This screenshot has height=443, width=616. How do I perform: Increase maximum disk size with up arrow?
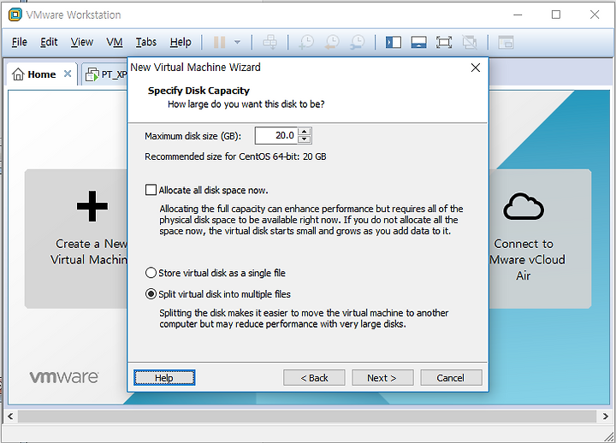pyautogui.click(x=305, y=132)
